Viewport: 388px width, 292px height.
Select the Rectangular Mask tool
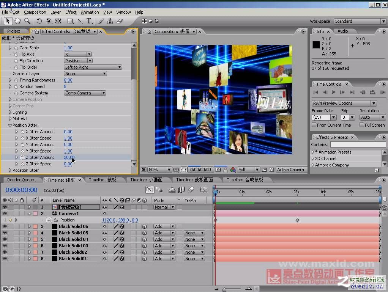70,21
